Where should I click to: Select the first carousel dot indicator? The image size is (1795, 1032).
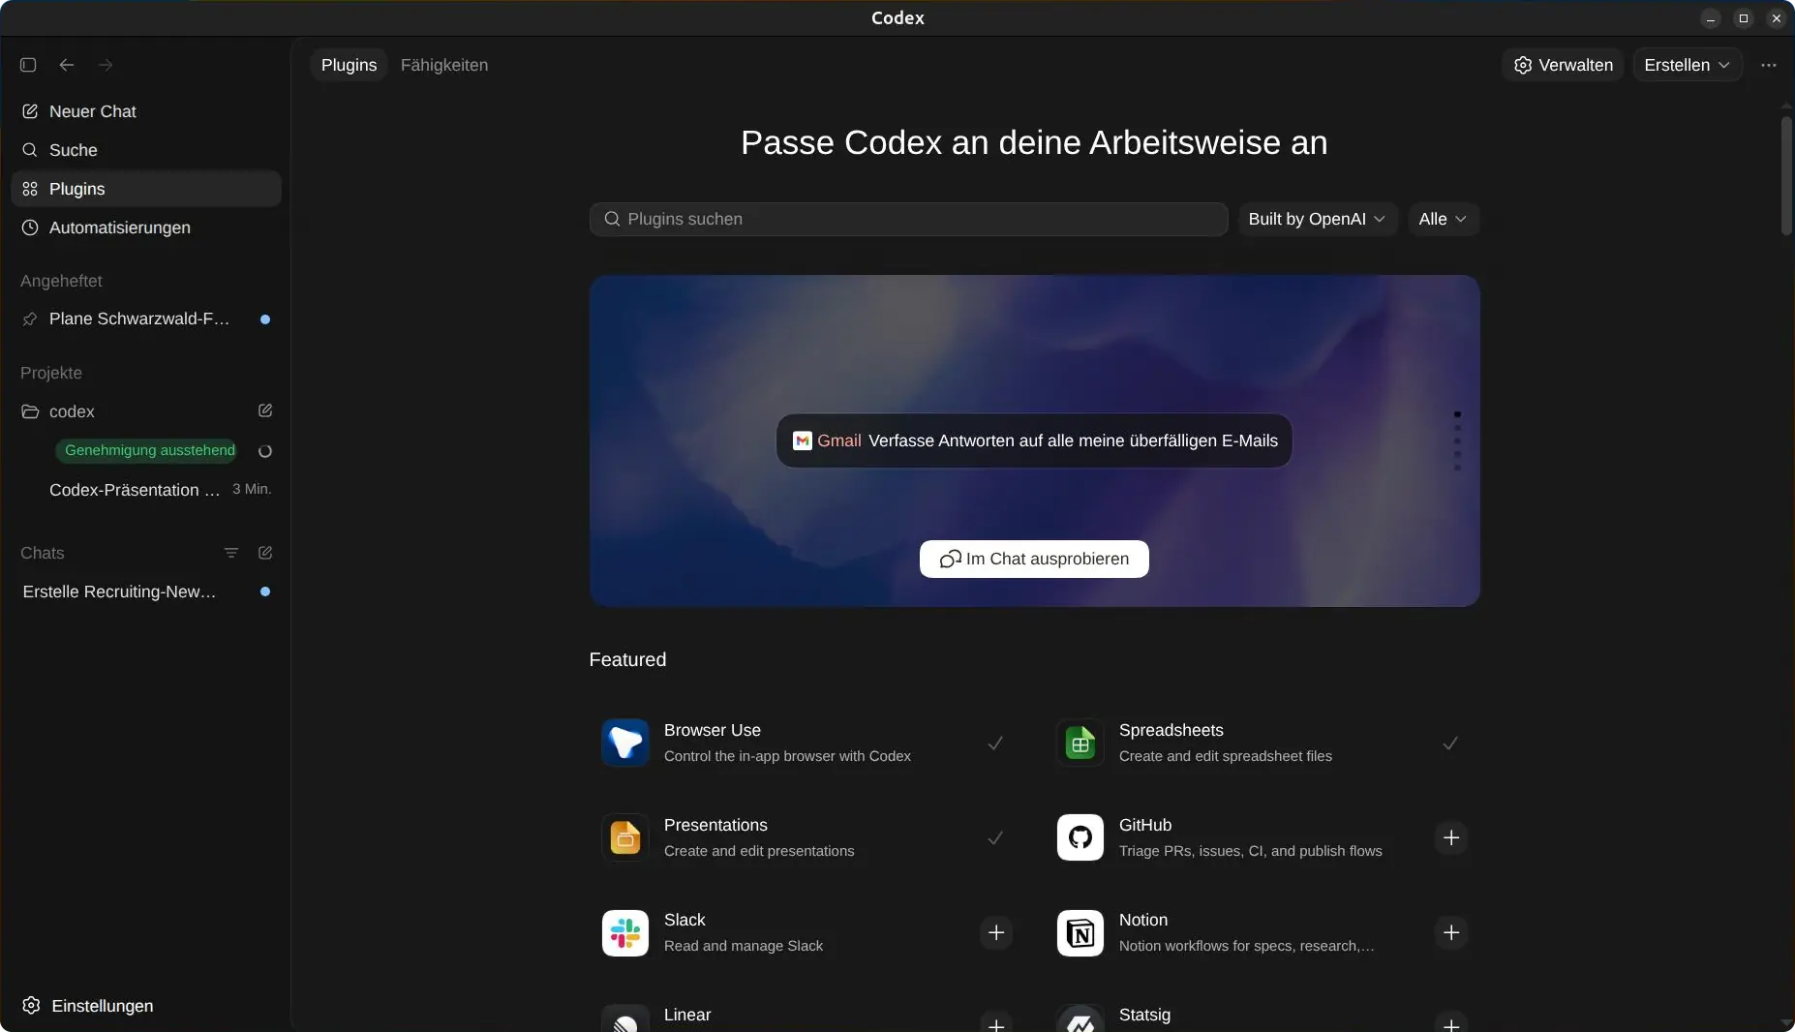pyautogui.click(x=1457, y=414)
